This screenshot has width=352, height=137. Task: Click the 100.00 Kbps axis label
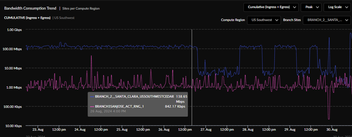click(x=13, y=107)
